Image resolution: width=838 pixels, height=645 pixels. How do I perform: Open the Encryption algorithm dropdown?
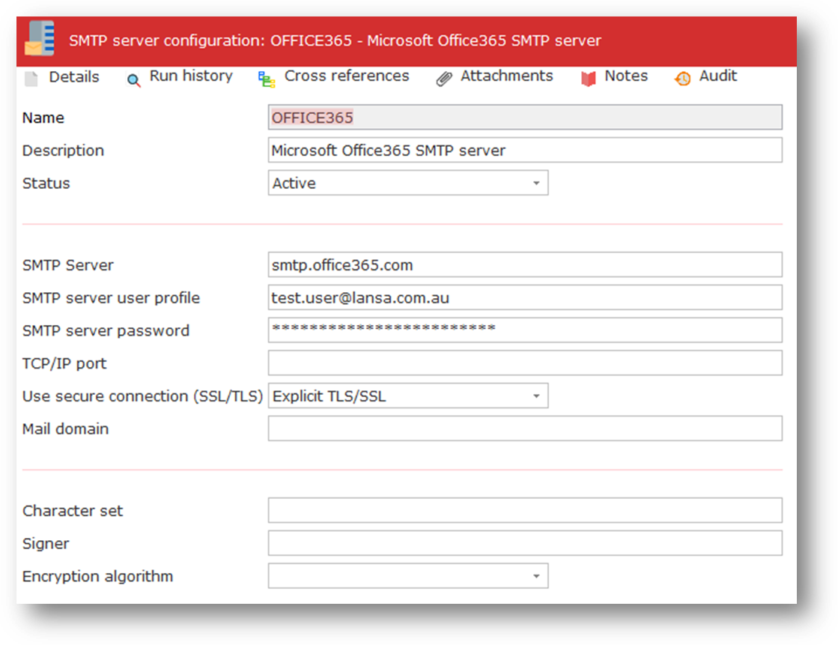535,576
